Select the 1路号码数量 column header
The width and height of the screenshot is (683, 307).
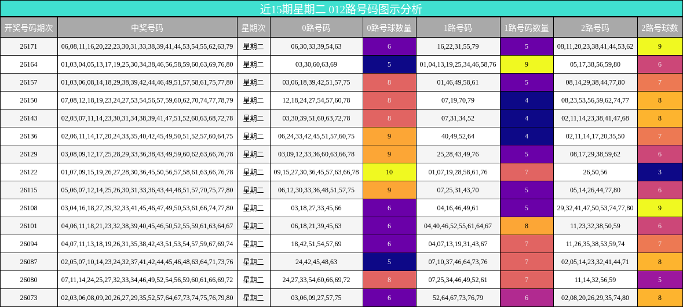pyautogui.click(x=527, y=28)
